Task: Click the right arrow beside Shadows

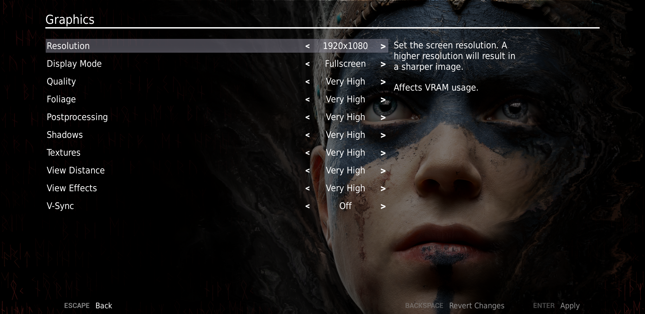Action: pyautogui.click(x=383, y=135)
